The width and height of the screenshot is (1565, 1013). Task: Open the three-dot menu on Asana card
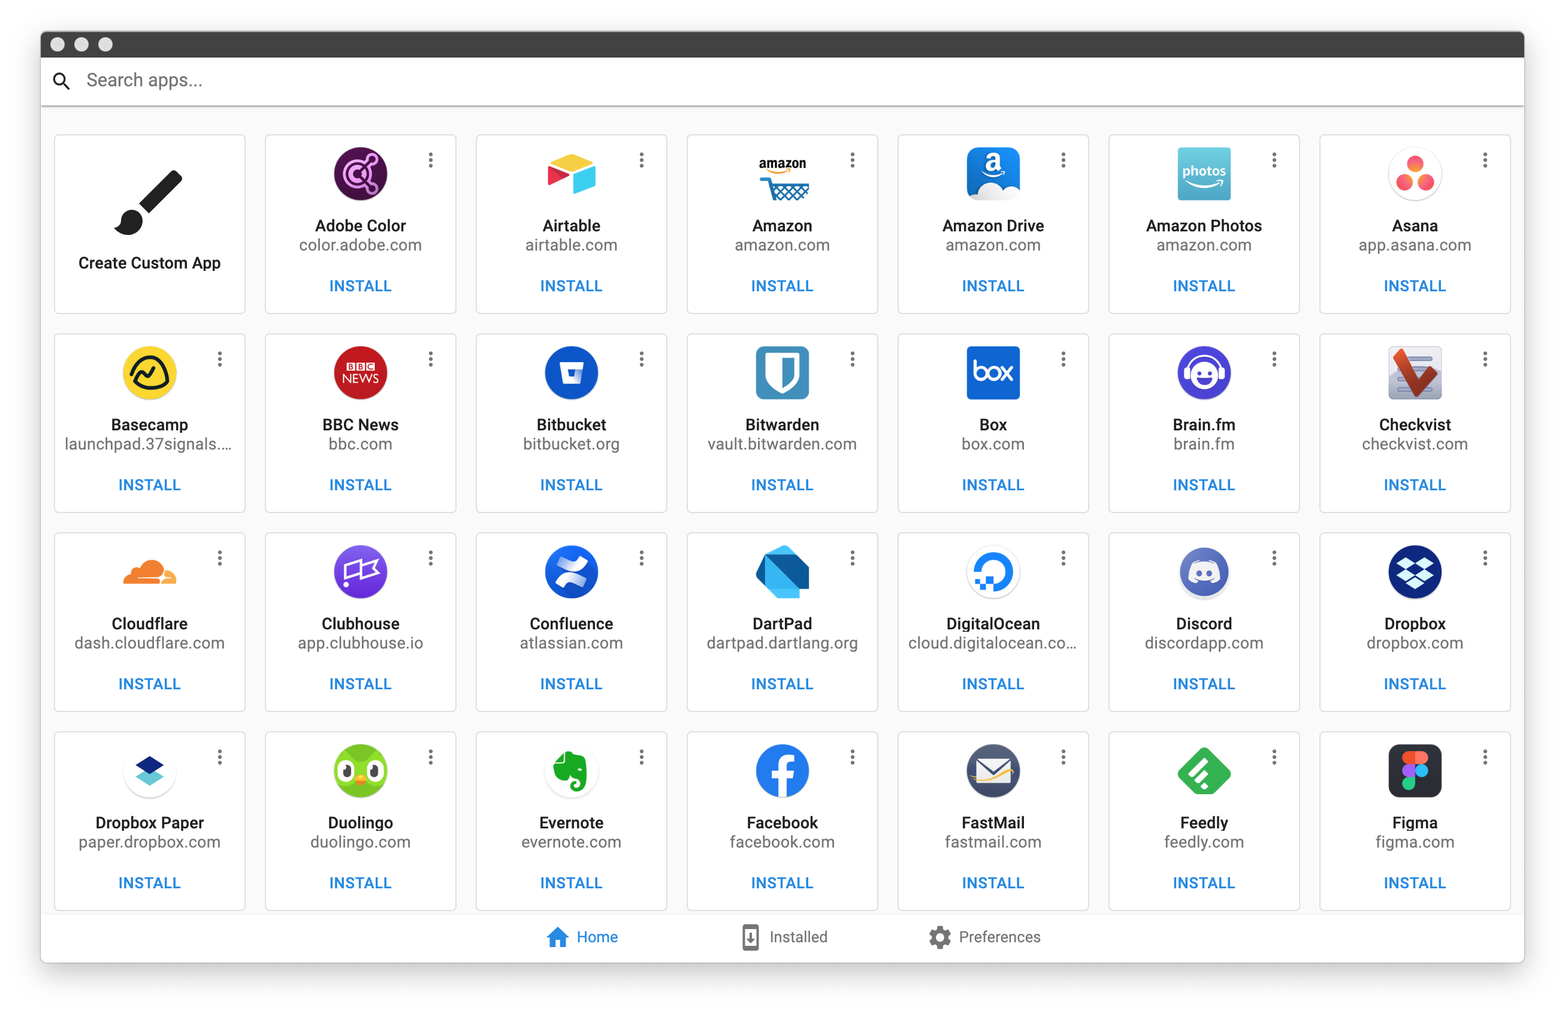[x=1485, y=160]
